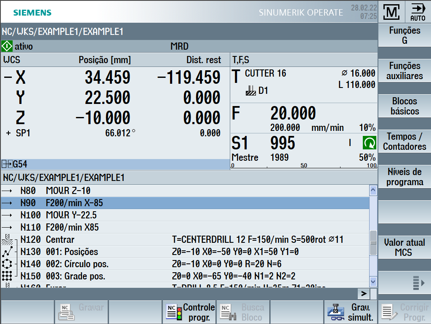
Task: Click the SP1 angle 66.012°
Action: [x=120, y=133]
